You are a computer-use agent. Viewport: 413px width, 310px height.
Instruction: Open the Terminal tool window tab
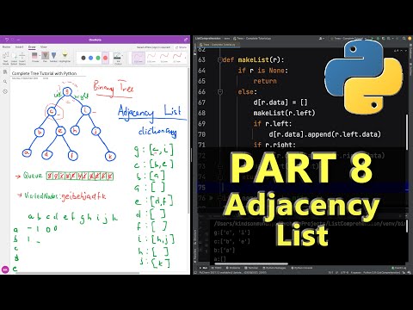point(252,268)
